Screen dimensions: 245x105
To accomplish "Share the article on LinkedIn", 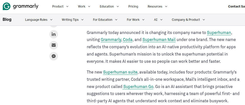I will pyautogui.click(x=54, y=34).
